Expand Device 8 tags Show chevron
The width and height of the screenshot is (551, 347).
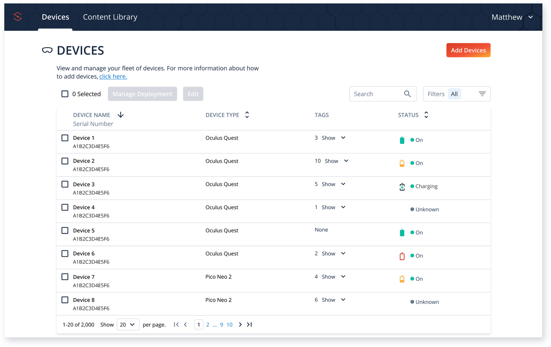click(343, 300)
